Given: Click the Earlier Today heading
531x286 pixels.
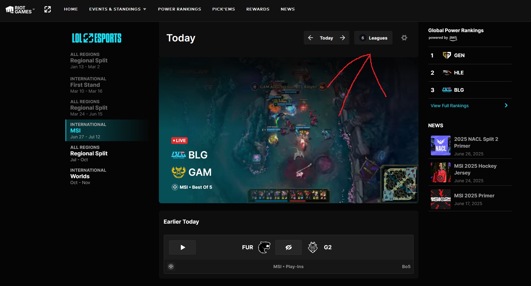Looking at the screenshot, I should tap(181, 222).
